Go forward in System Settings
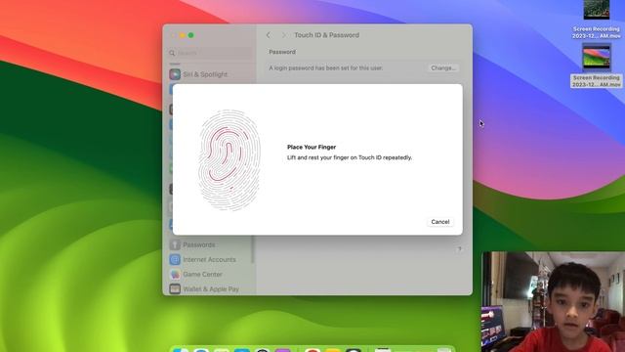 click(284, 35)
